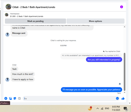Open the network Wi-Fi tray icon

(x=102, y=108)
